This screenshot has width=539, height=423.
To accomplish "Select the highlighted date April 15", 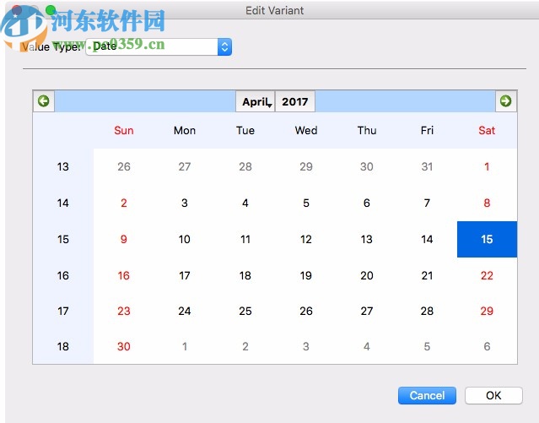I will pos(487,239).
